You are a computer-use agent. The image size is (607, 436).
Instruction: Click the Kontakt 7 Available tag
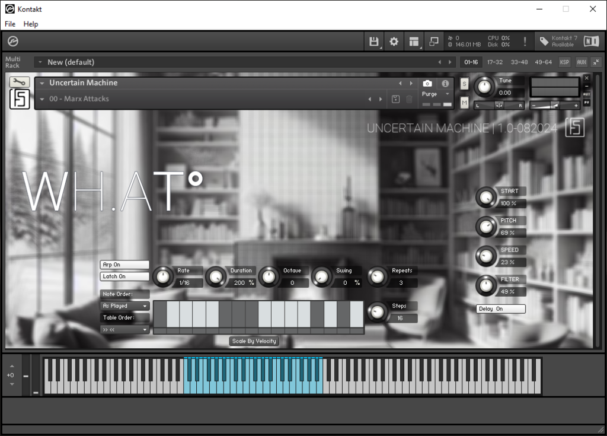pyautogui.click(x=558, y=41)
